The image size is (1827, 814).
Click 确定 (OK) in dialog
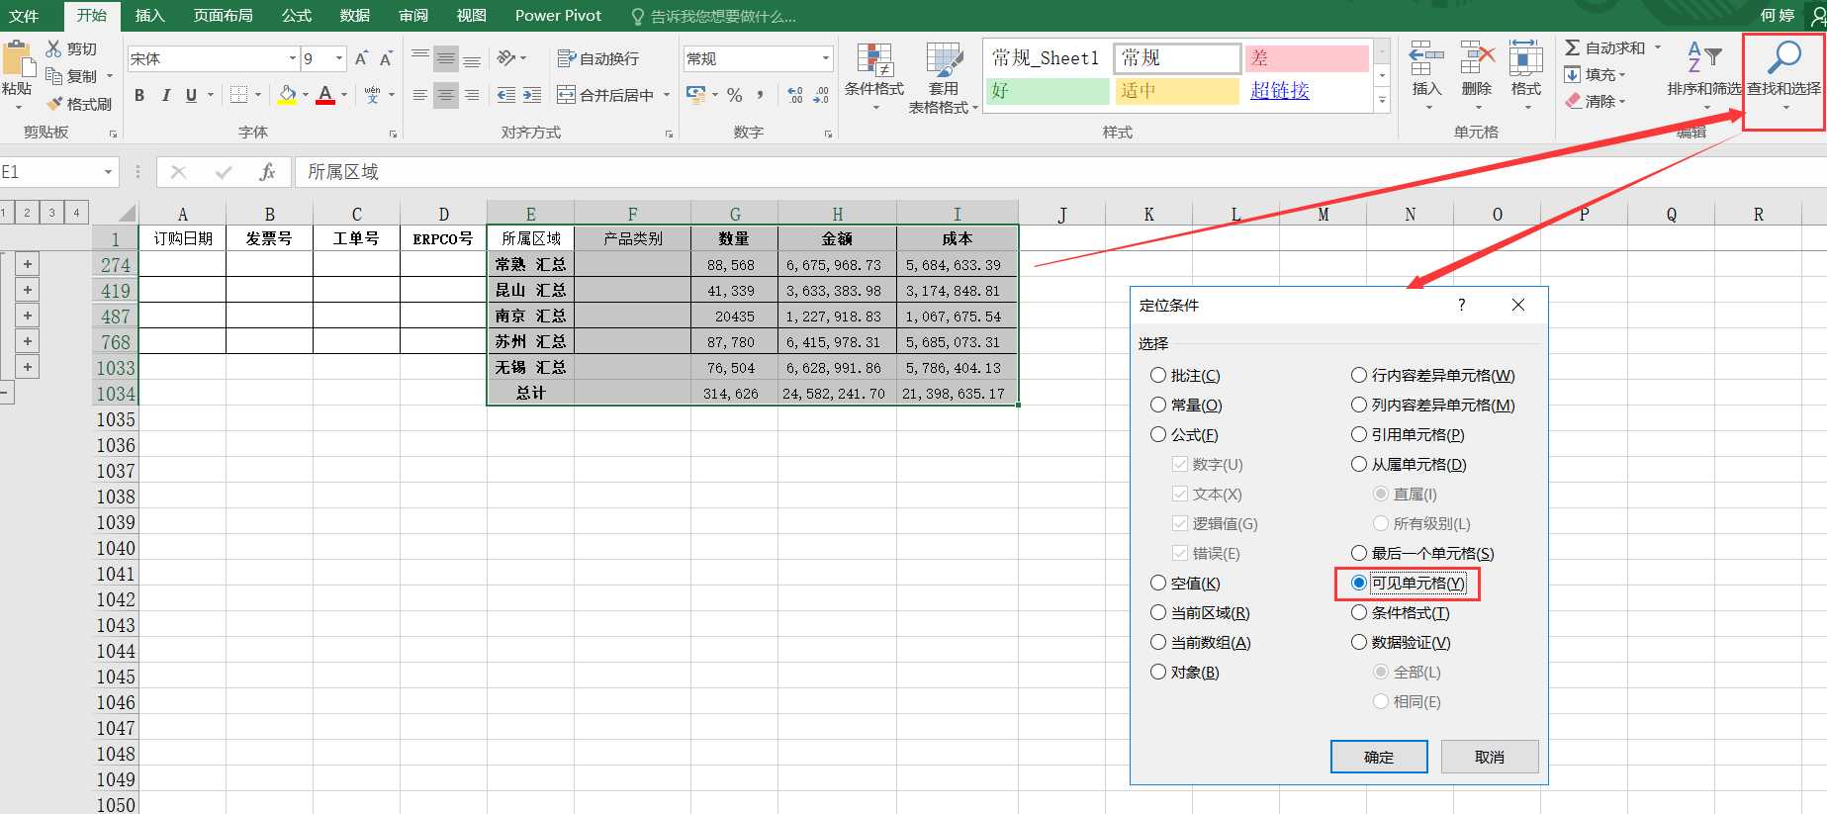pos(1379,757)
